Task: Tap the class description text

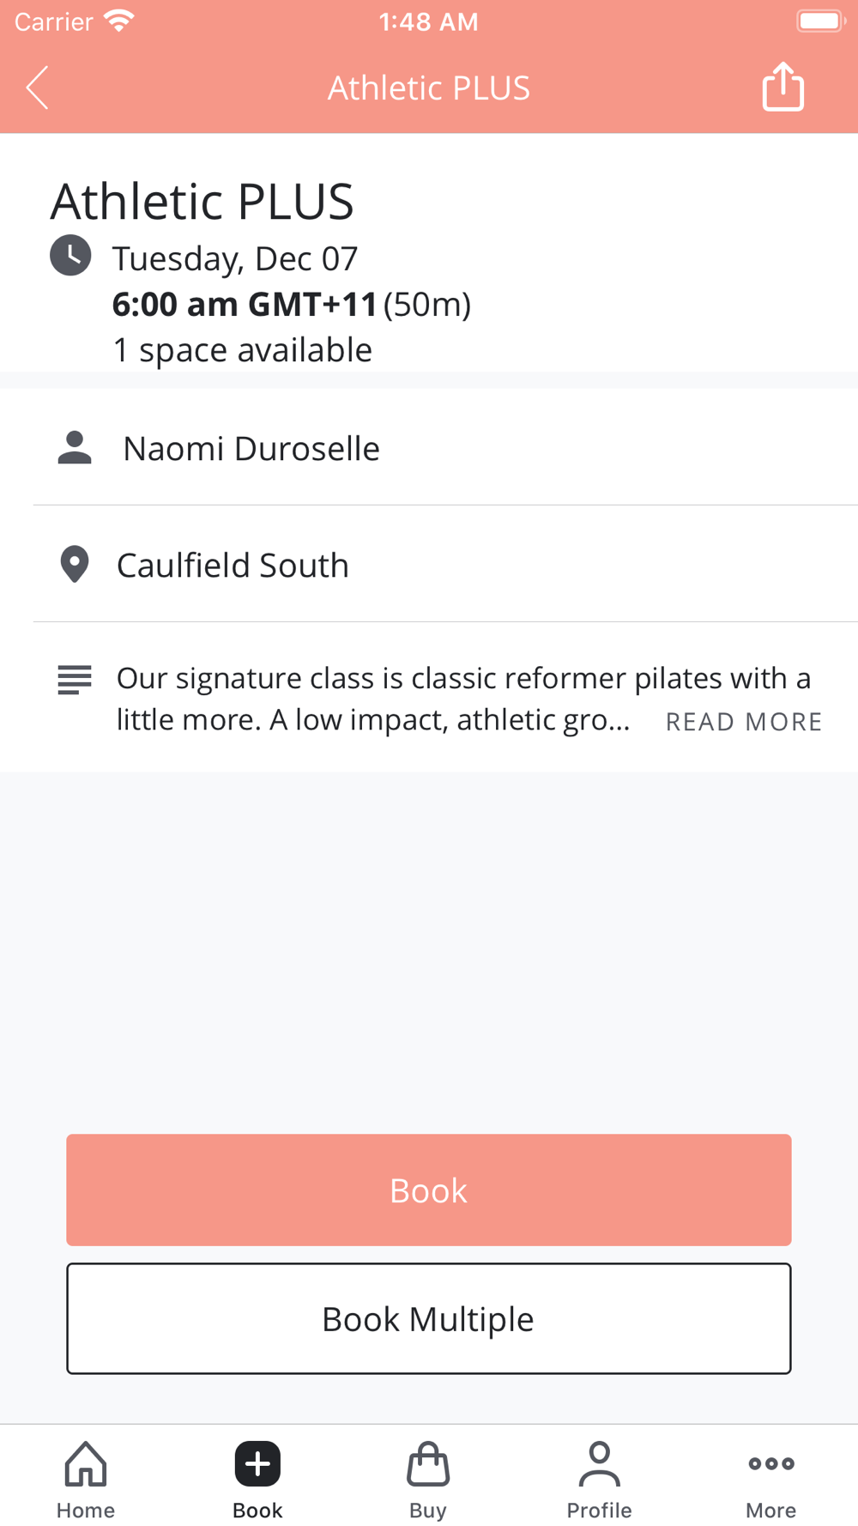Action: [463, 699]
